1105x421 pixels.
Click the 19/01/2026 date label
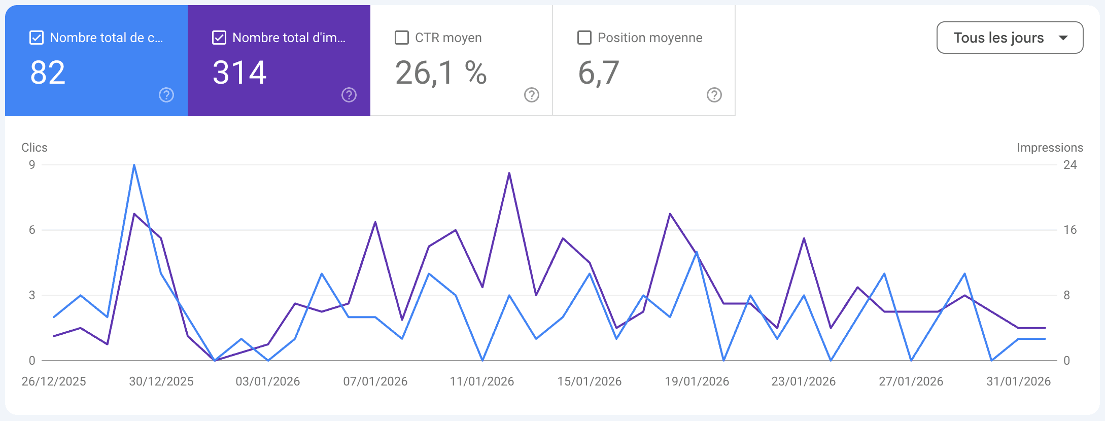click(x=697, y=381)
